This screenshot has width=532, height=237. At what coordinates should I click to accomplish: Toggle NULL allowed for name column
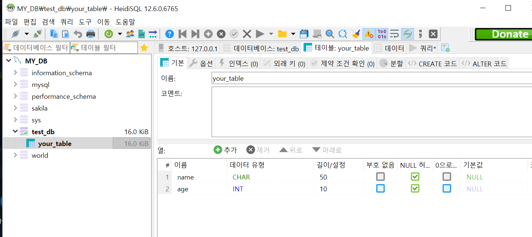[415, 177]
